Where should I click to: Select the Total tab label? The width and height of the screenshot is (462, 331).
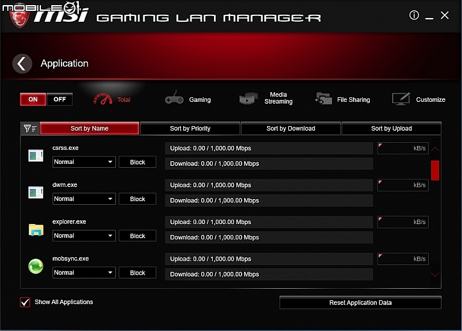124,99
